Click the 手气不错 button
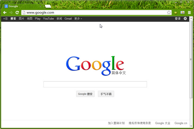The height and width of the screenshot is (129, 194). point(106,94)
